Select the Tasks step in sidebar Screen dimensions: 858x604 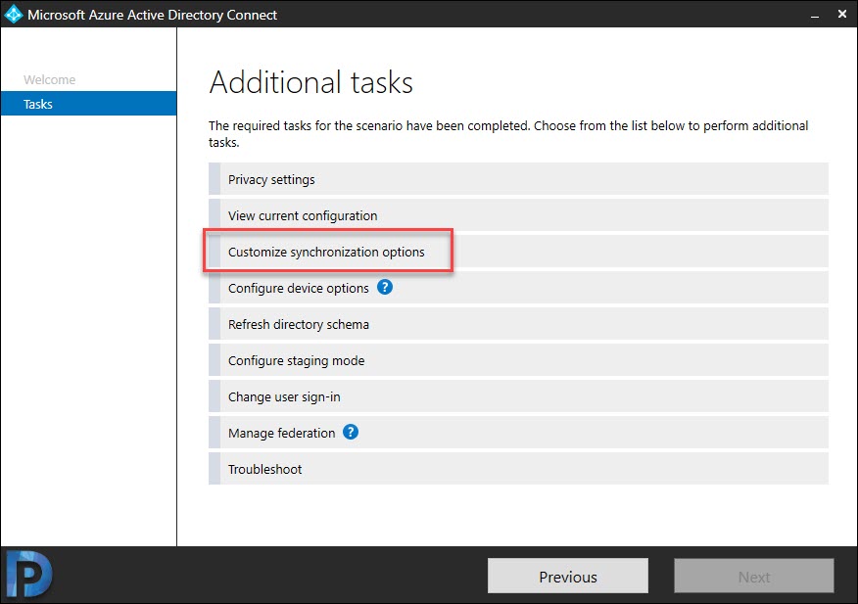click(89, 104)
